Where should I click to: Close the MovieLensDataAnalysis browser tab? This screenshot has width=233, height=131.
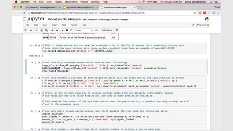134,7
